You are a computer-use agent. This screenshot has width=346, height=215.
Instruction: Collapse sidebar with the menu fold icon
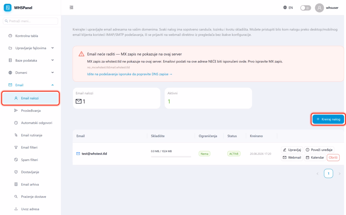coord(71,7)
